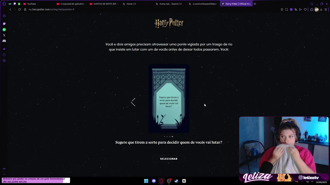
Task: Select the fourth carousel dot
Action: (x=172, y=136)
